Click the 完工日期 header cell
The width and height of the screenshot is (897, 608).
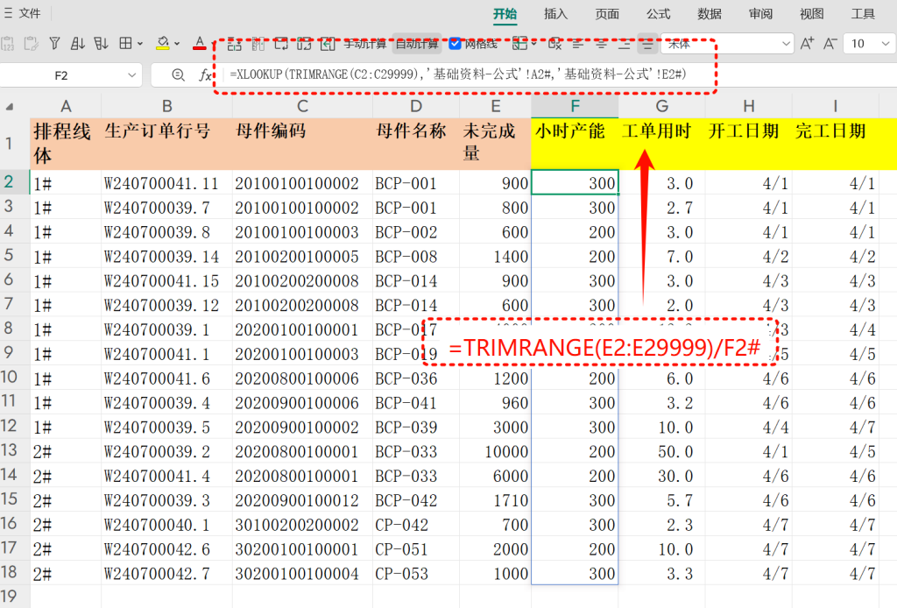pyautogui.click(x=835, y=144)
